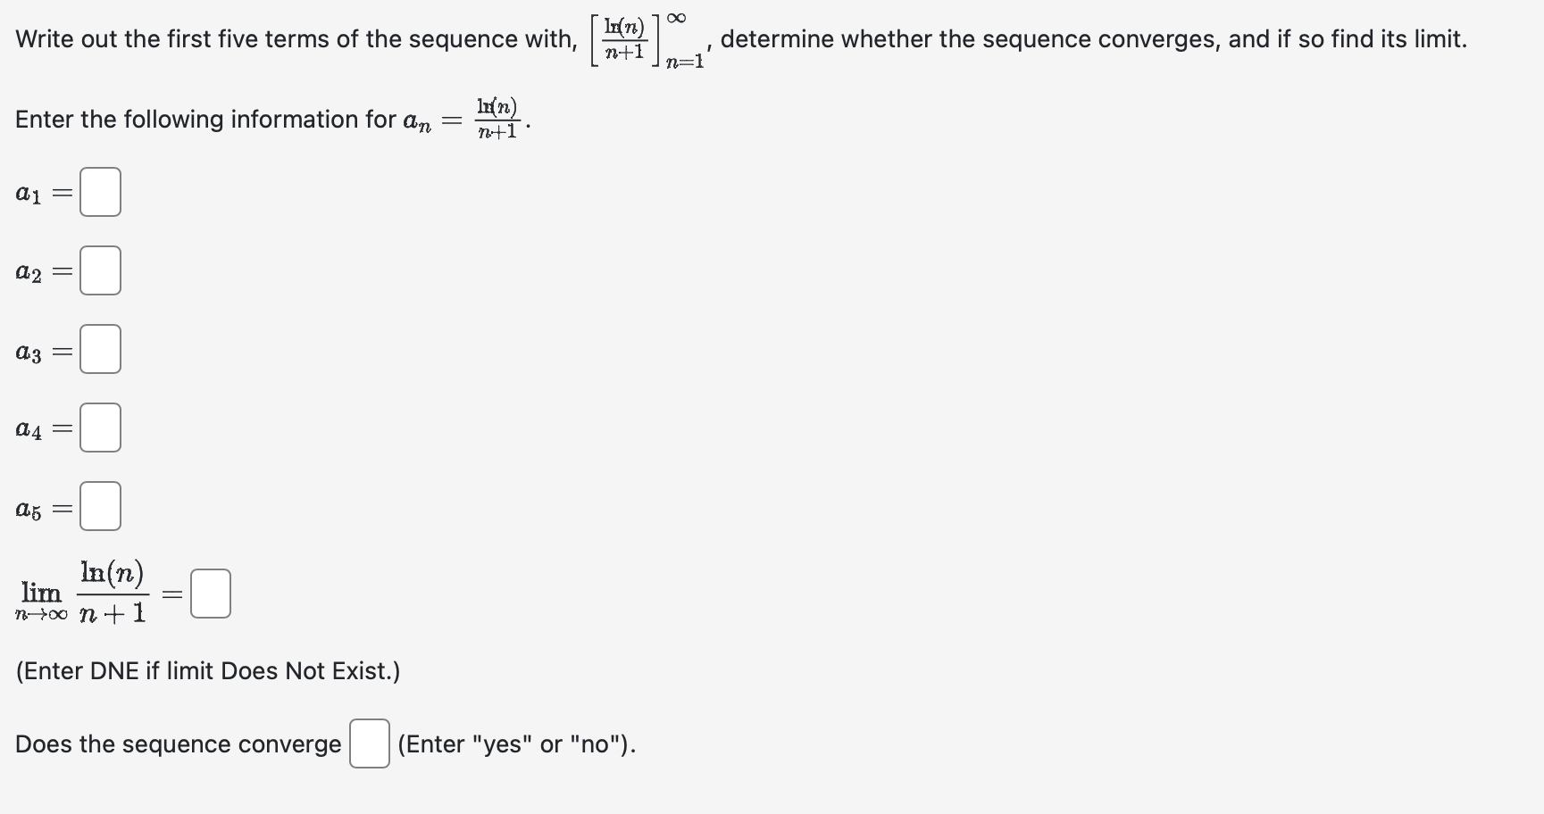1544x814 pixels.
Task: Click the input box for a3
Action: click(99, 348)
